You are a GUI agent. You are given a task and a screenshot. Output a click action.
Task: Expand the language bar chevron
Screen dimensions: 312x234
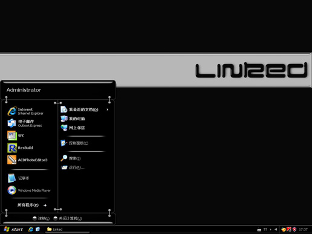(270, 229)
